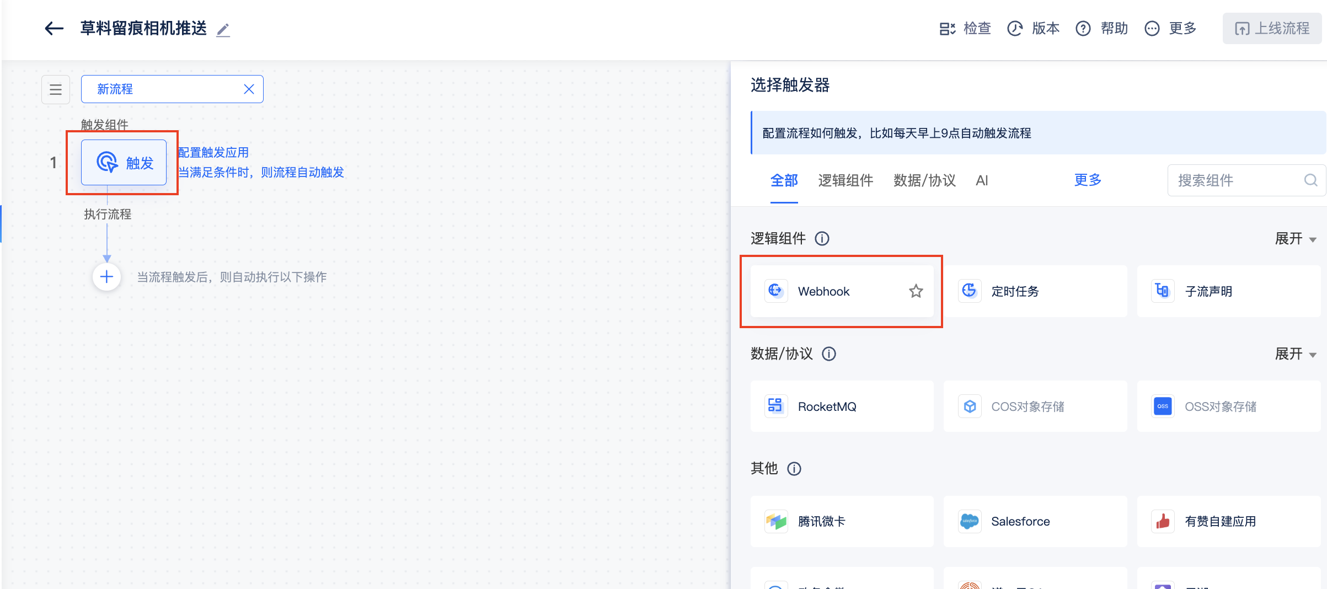The image size is (1327, 589).
Task: Select the 触发 trigger node
Action: (x=124, y=163)
